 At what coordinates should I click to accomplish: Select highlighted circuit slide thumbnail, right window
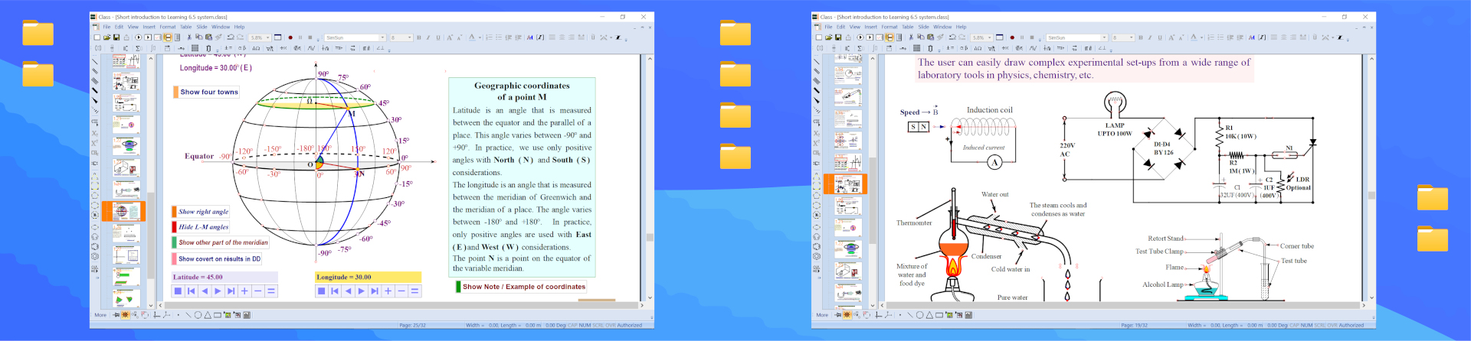pyautogui.click(x=846, y=184)
